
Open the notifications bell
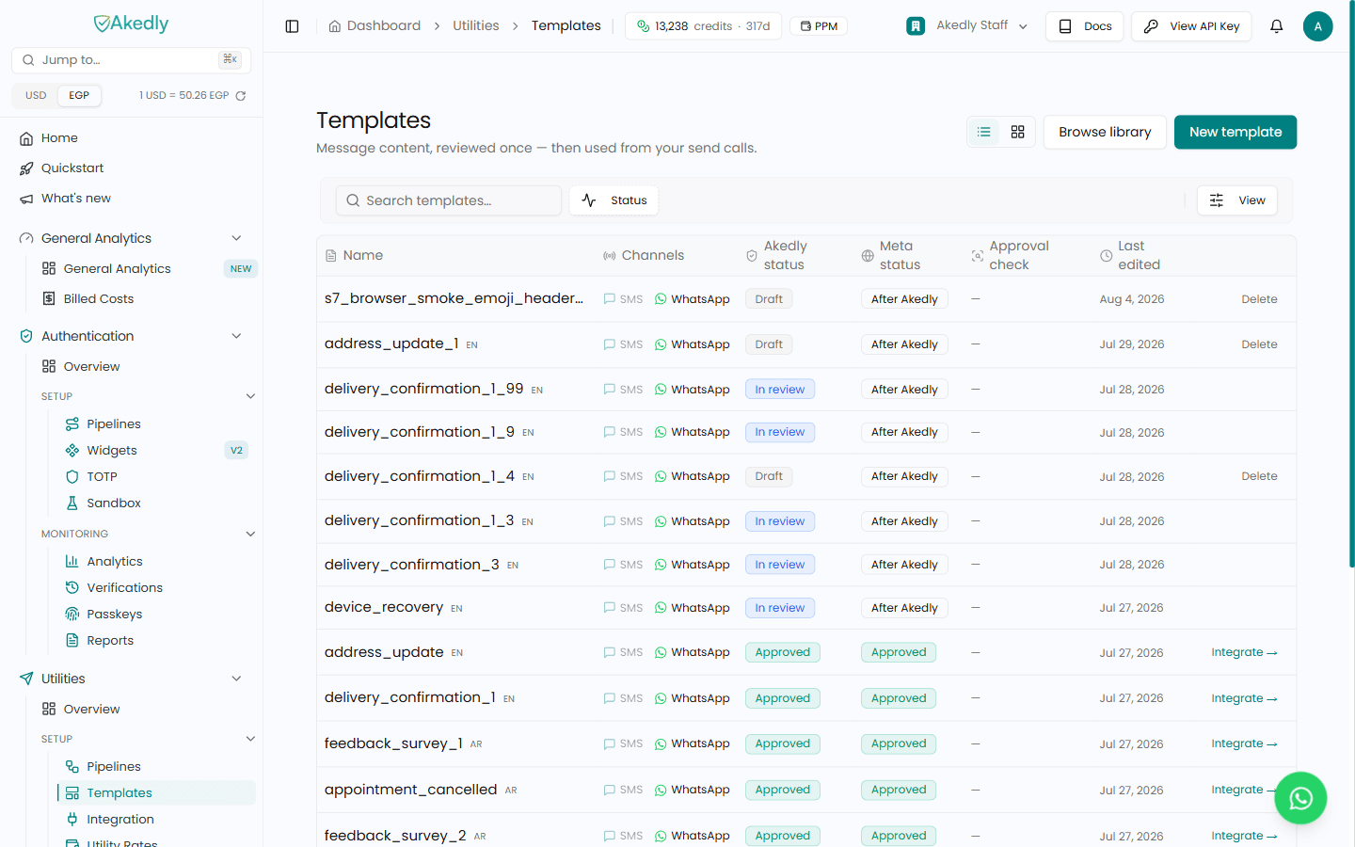point(1276,26)
